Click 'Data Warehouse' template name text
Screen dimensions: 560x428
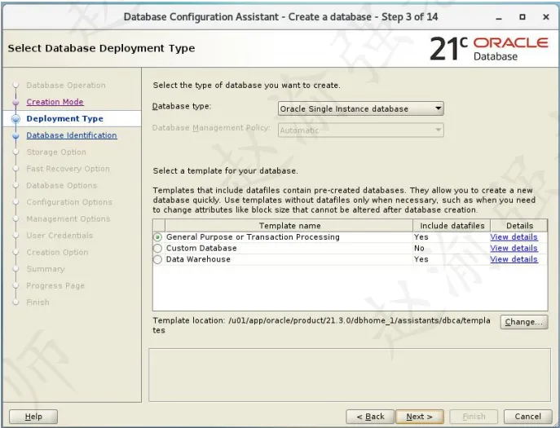pos(198,259)
